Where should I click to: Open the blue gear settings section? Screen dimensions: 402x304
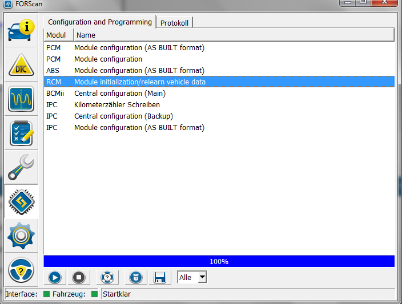(x=21, y=236)
